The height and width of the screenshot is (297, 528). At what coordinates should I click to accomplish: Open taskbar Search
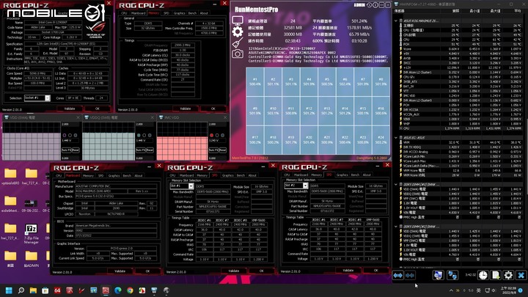tap(21, 290)
